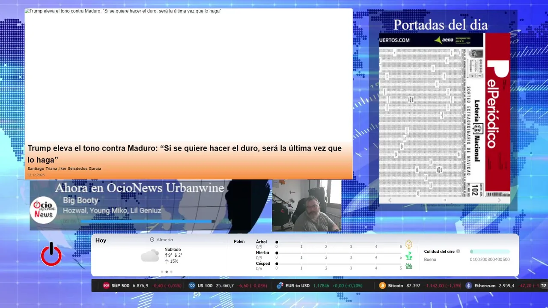Select the third weather carousel dot
This screenshot has width=548, height=308.
171,272
